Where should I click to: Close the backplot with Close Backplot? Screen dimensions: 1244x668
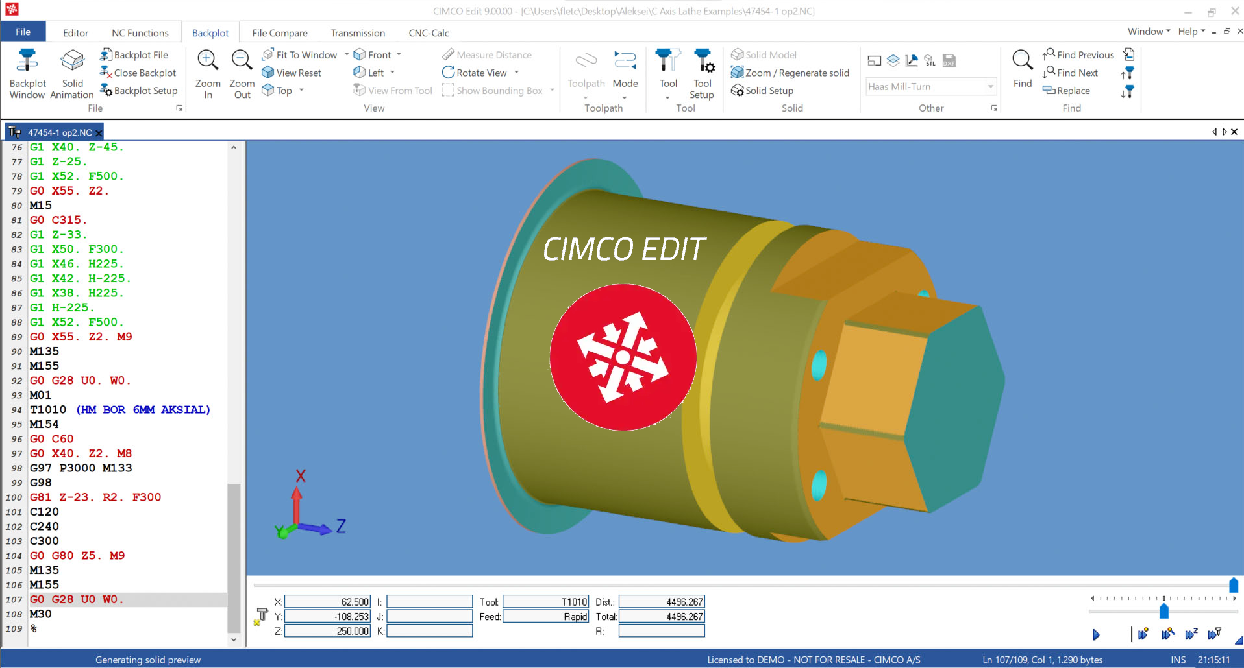(138, 73)
